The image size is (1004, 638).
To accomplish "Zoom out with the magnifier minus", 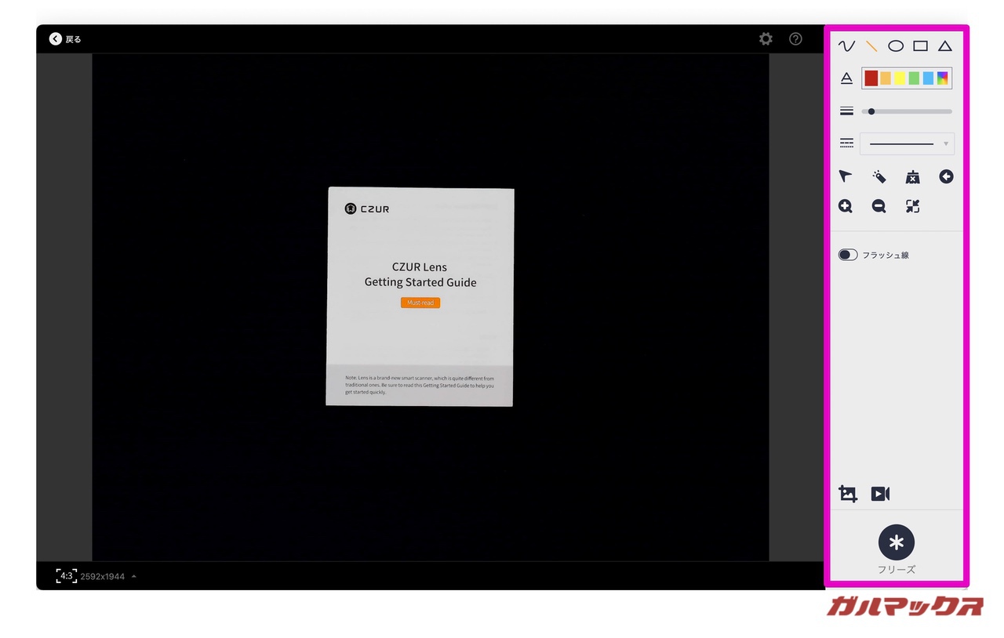I will pyautogui.click(x=879, y=206).
